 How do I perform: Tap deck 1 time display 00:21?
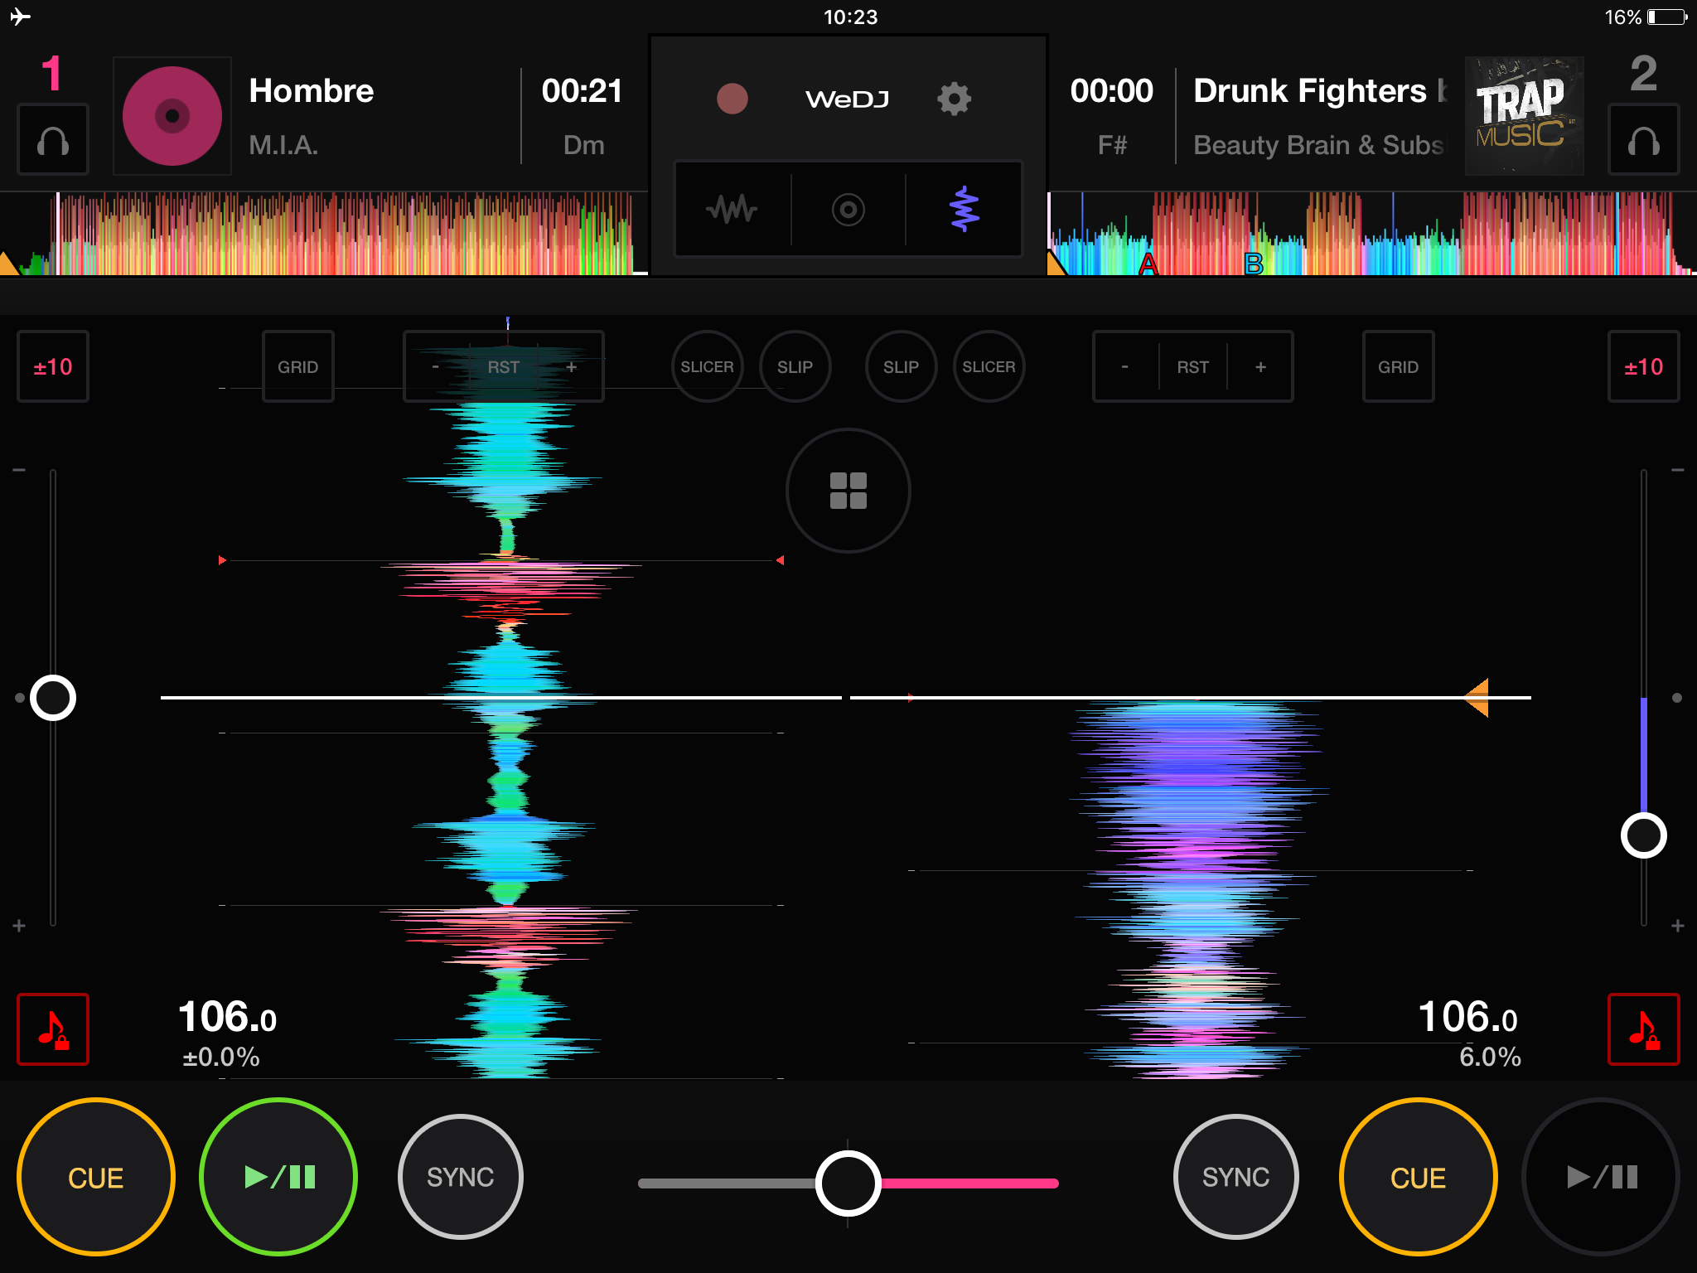coord(582,91)
